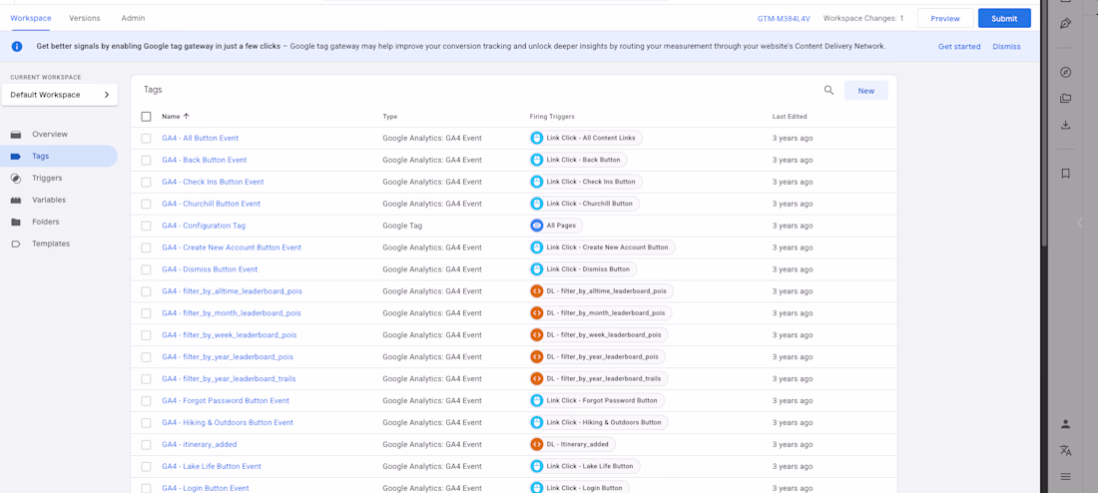
Task: Open container ID GTM-M384L4V link
Action: [x=784, y=18]
